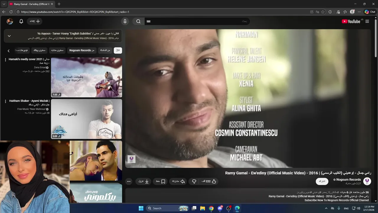Open more actions (three dots) under video
The image size is (378, 213).
coord(129,181)
